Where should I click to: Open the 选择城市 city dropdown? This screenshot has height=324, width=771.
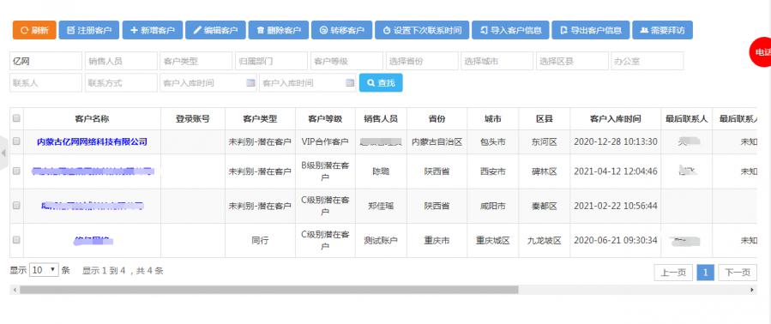tap(497, 61)
